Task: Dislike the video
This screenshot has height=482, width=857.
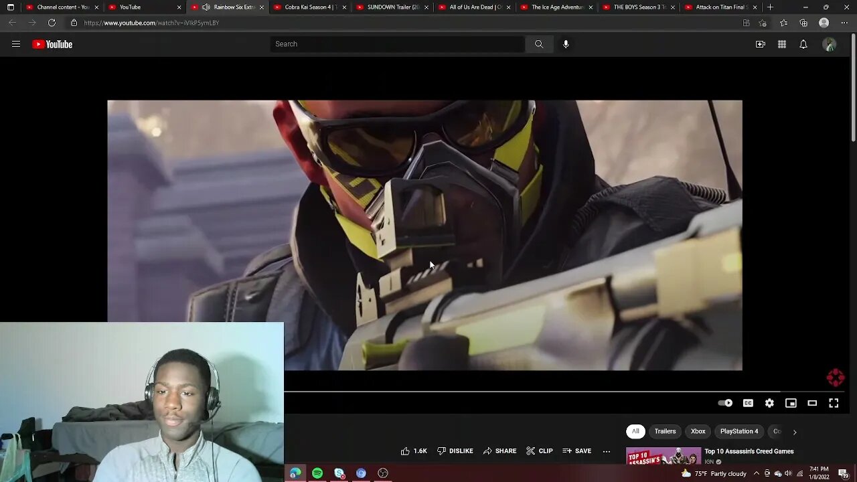Action: click(x=455, y=451)
